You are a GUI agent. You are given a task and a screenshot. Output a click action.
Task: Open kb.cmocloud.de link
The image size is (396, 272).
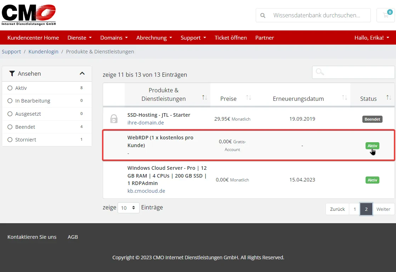[x=146, y=191]
